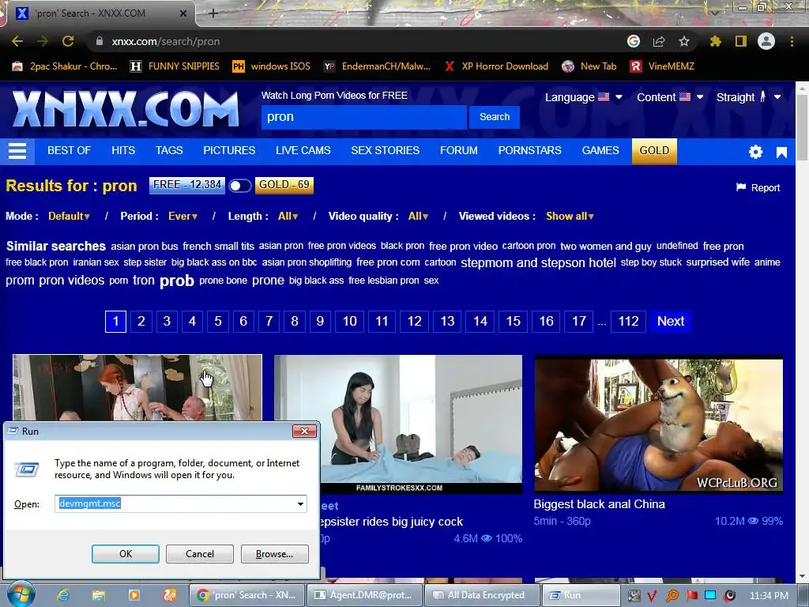Viewport: 809px width, 607px height.
Task: Open the FORUM nav item
Action: click(x=459, y=150)
